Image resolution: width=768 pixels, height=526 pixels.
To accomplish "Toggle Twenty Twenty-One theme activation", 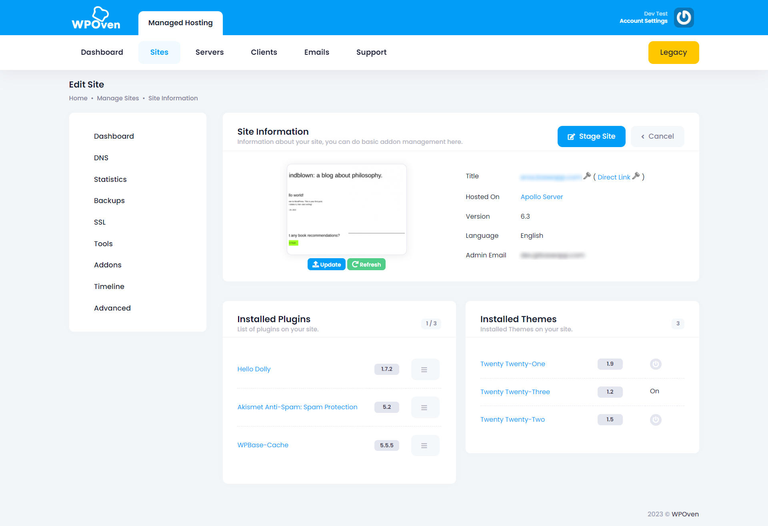I will click(655, 363).
